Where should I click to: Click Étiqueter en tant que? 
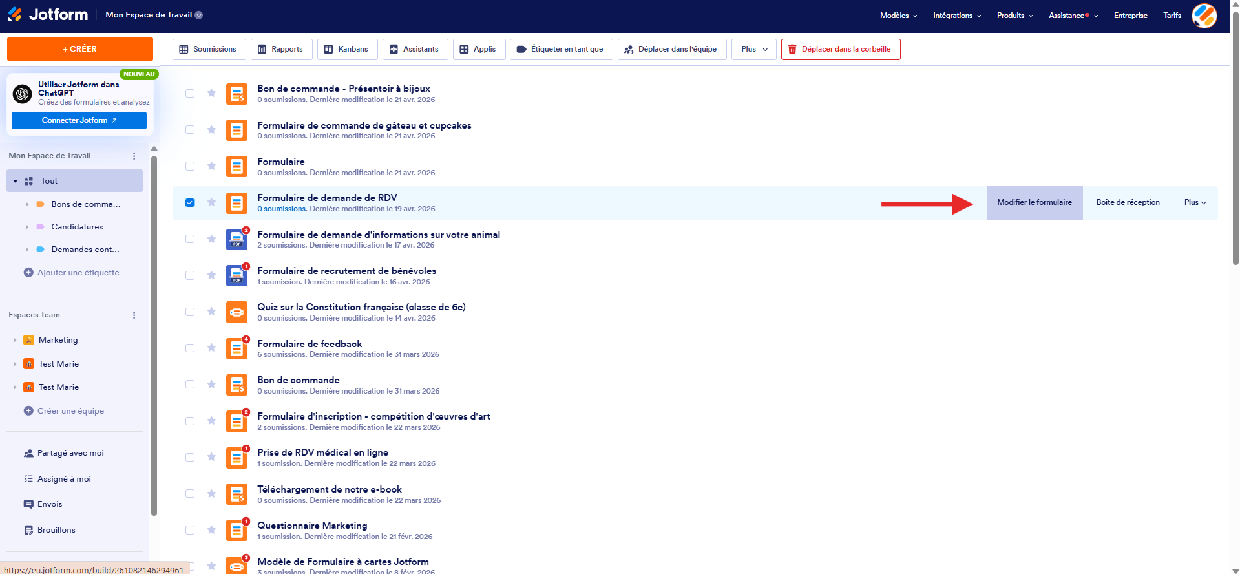tap(561, 49)
